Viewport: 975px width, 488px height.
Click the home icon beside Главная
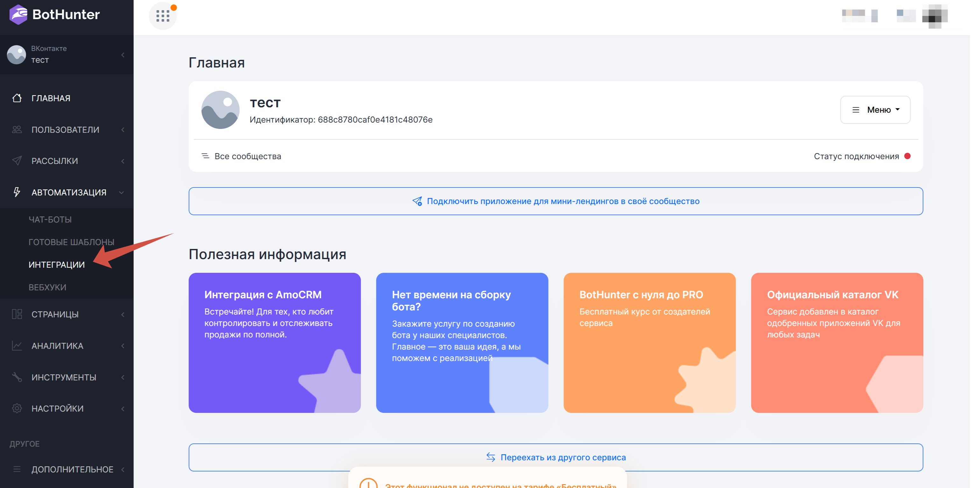[17, 98]
